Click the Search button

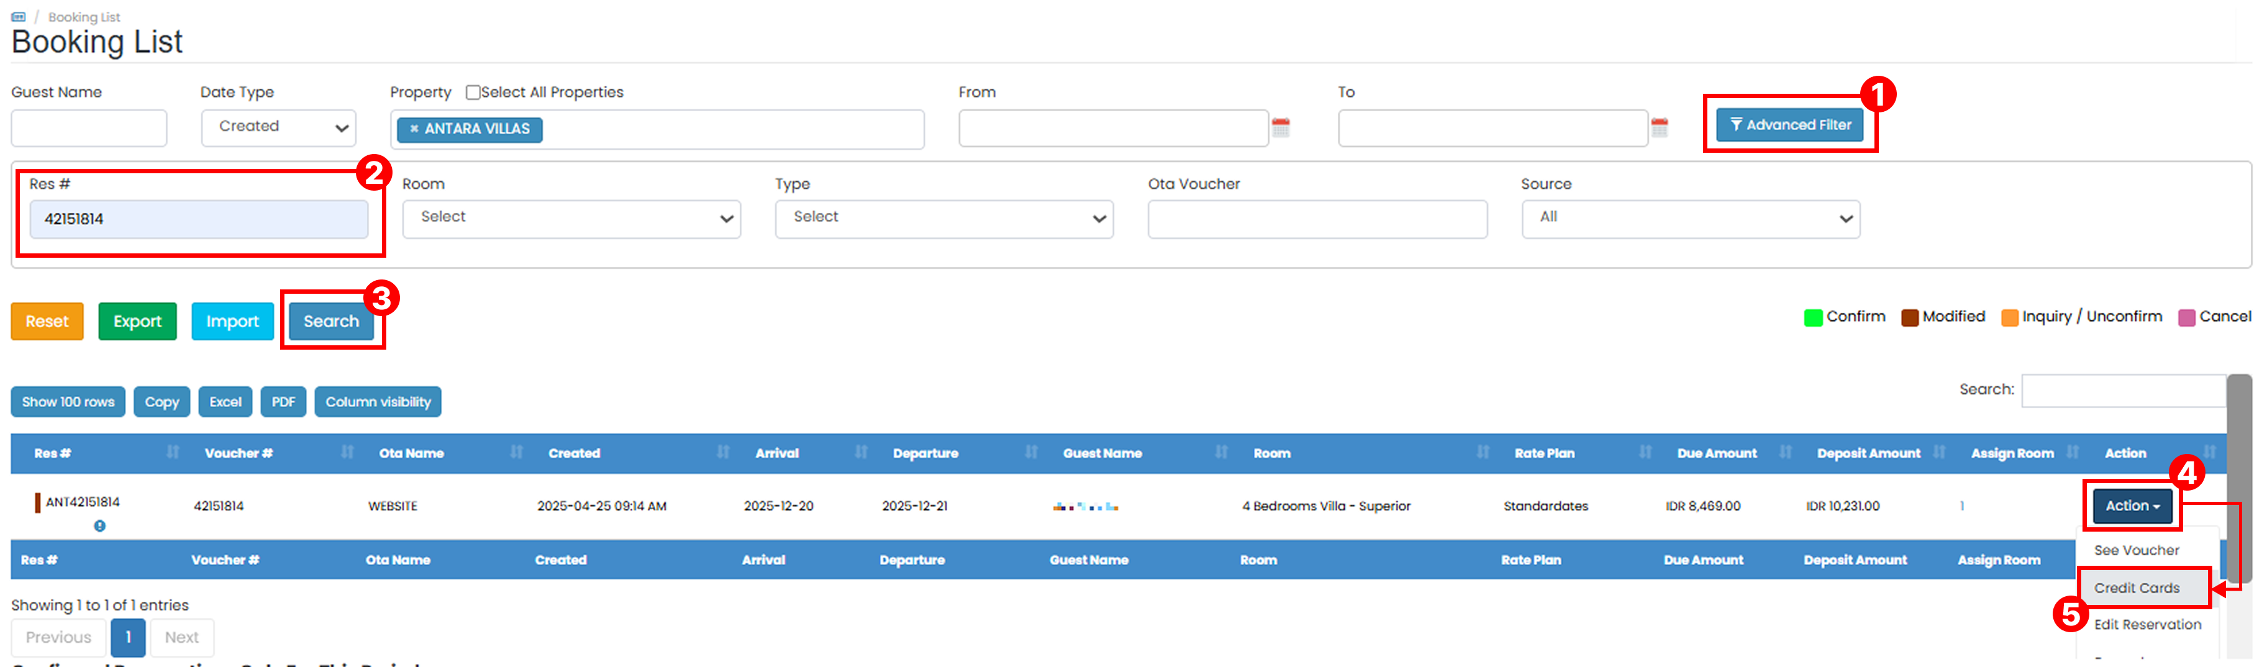[331, 321]
